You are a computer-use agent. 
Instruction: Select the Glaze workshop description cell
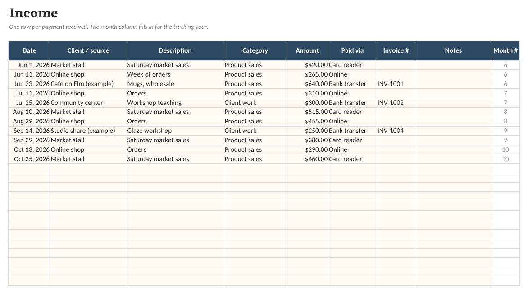coord(175,131)
